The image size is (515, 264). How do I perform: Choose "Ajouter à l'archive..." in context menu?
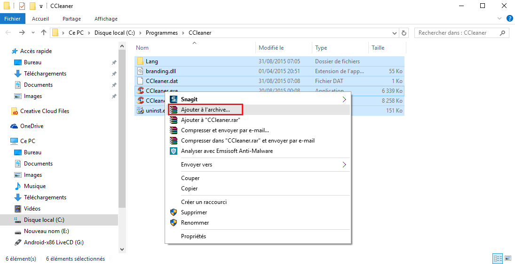pyautogui.click(x=258, y=110)
